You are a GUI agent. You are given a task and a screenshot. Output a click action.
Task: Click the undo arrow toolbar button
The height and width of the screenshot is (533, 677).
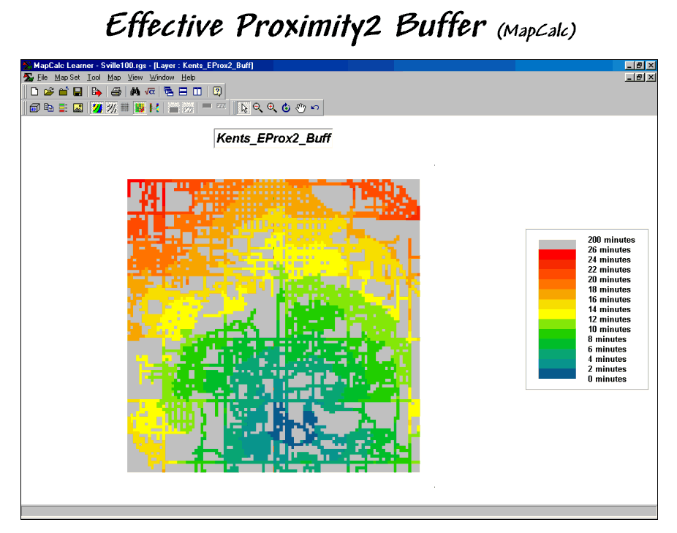coord(315,108)
